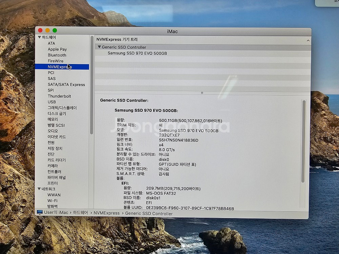Open 메모리 in the hardware list
This screenshot has width=339, height=254.
point(53,119)
